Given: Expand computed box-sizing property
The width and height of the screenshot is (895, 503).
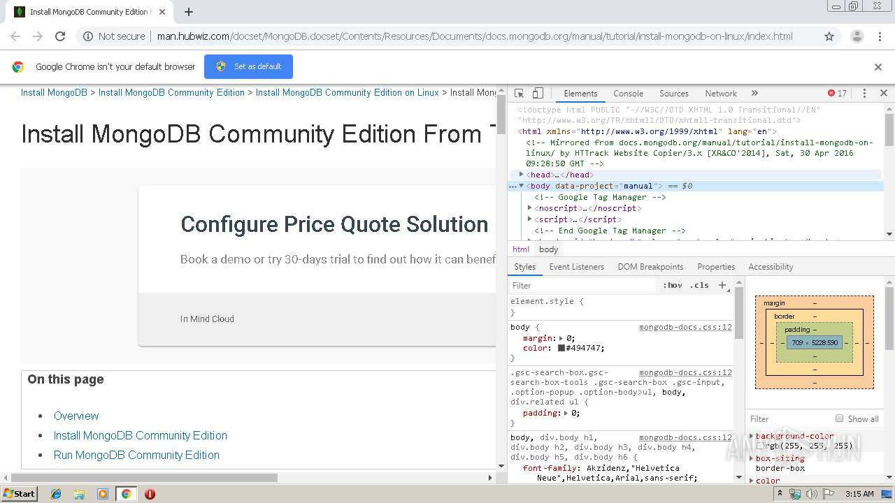Looking at the screenshot, I should [x=752, y=458].
